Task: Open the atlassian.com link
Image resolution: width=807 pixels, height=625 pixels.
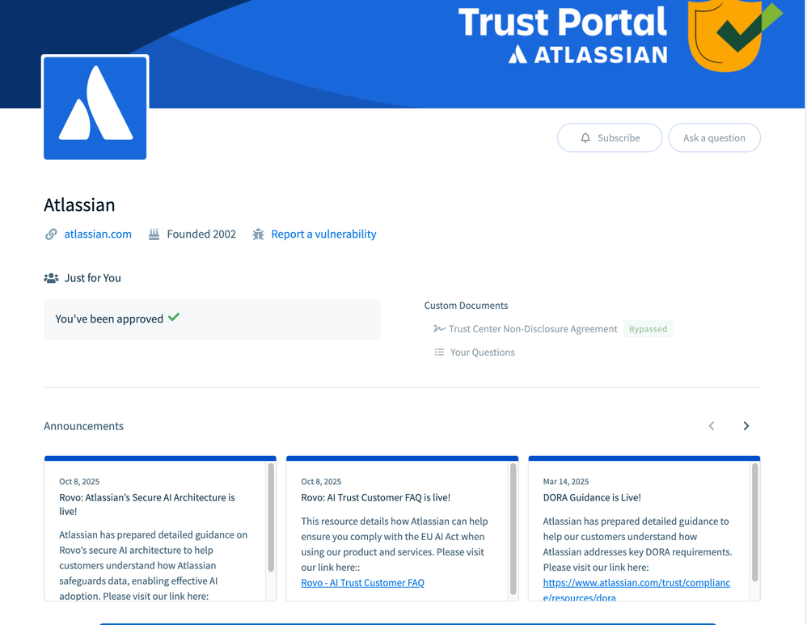Action: click(98, 234)
